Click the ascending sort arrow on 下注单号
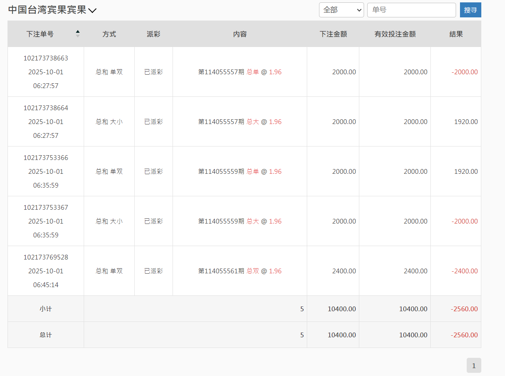The width and height of the screenshot is (505, 376). (78, 32)
